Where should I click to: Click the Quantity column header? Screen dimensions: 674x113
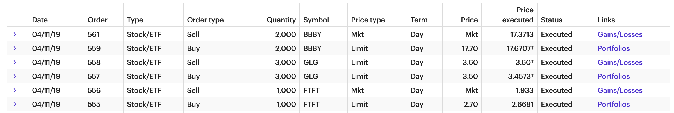click(281, 20)
